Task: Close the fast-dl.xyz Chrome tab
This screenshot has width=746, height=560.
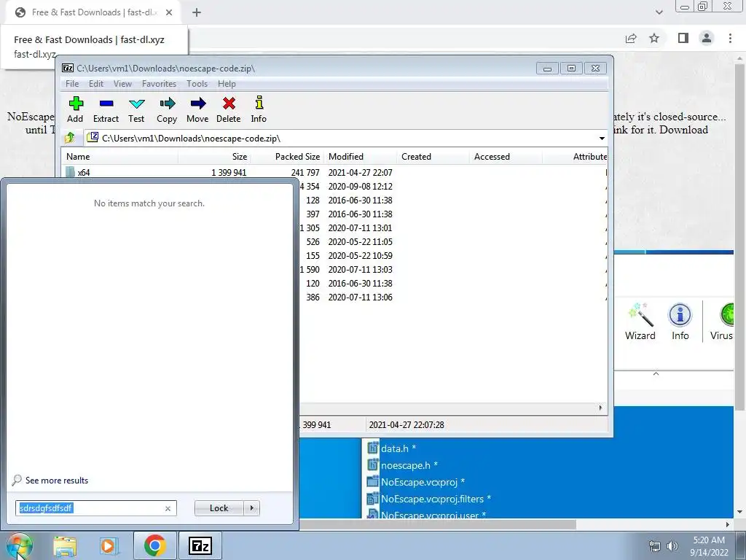Action: pos(169,12)
